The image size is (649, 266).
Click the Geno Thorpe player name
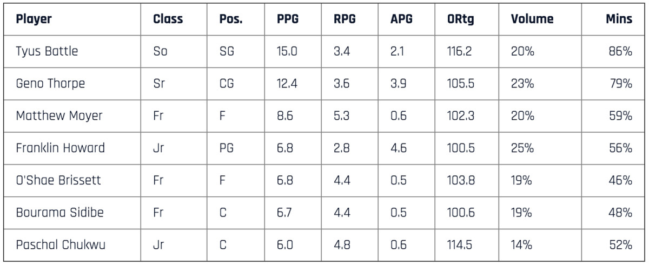click(50, 84)
